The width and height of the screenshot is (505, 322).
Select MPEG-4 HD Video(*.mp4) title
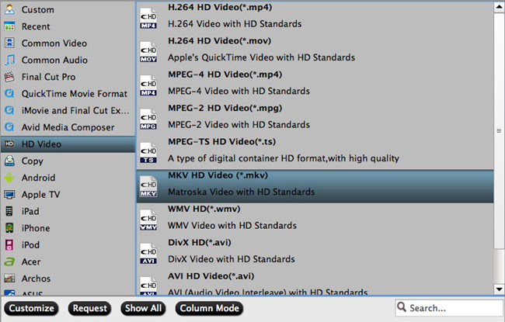coord(225,74)
